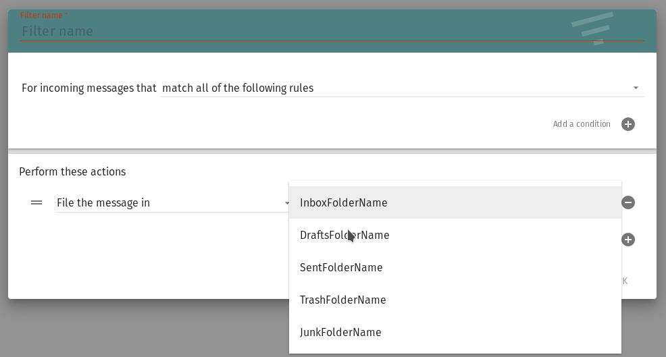Select TrashFolderName as the destination folder
The height and width of the screenshot is (357, 666).
(x=342, y=300)
